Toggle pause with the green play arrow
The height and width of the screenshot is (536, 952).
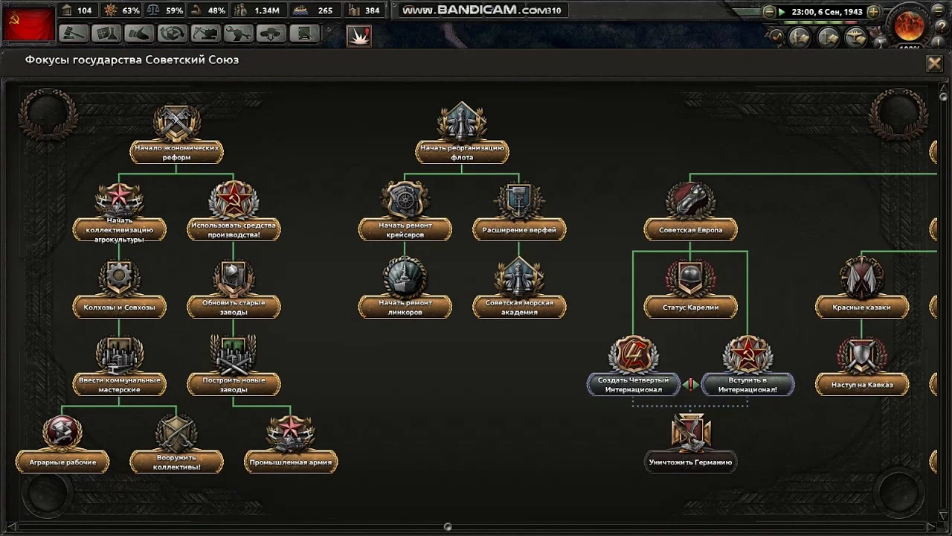coord(782,12)
